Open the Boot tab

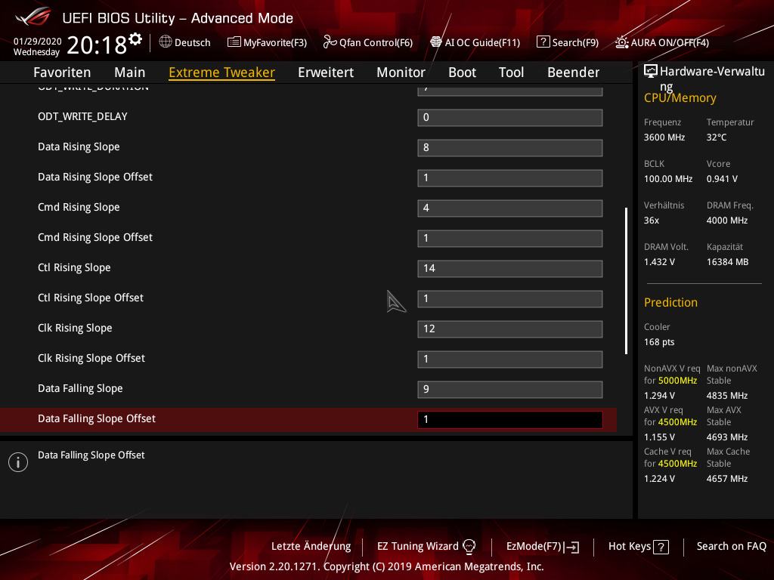pyautogui.click(x=462, y=72)
